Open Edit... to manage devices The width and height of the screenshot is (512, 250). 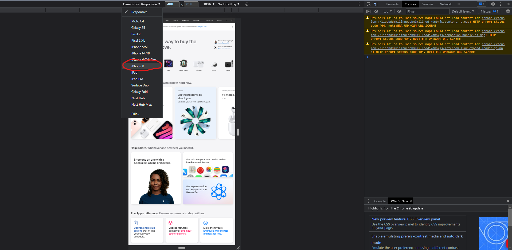[142, 114]
